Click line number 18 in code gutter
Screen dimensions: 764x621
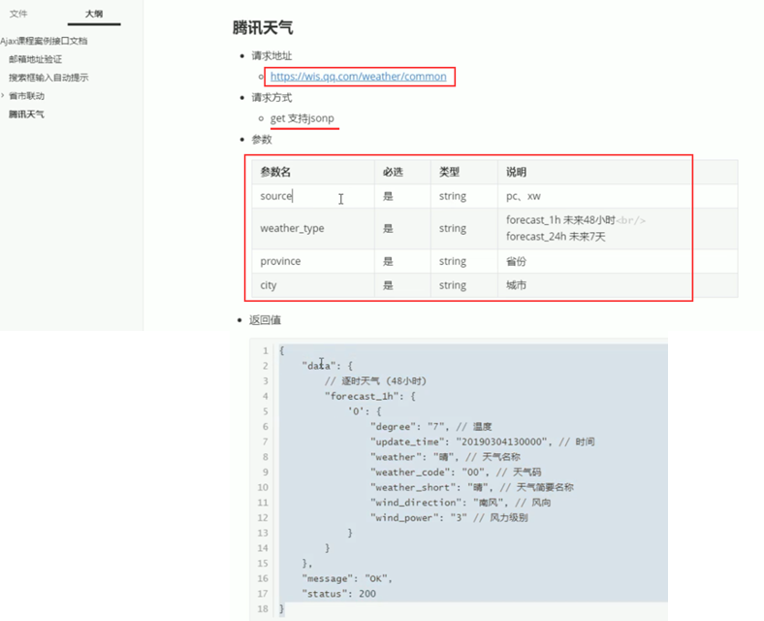[x=263, y=608]
